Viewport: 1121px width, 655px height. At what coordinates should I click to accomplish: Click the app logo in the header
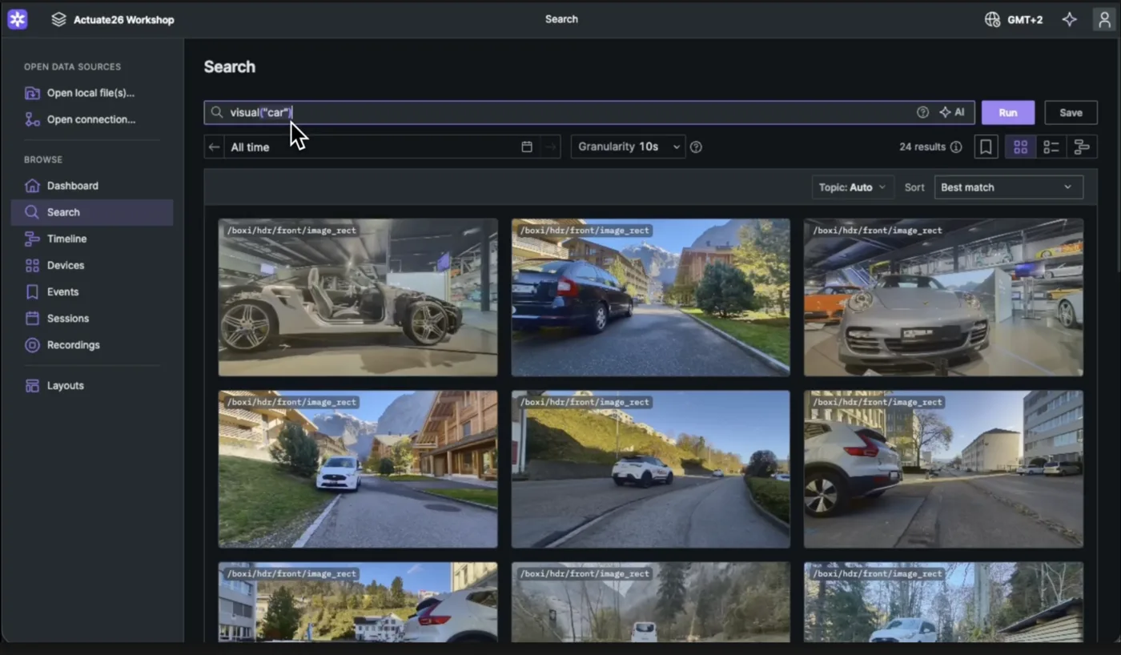click(x=18, y=19)
